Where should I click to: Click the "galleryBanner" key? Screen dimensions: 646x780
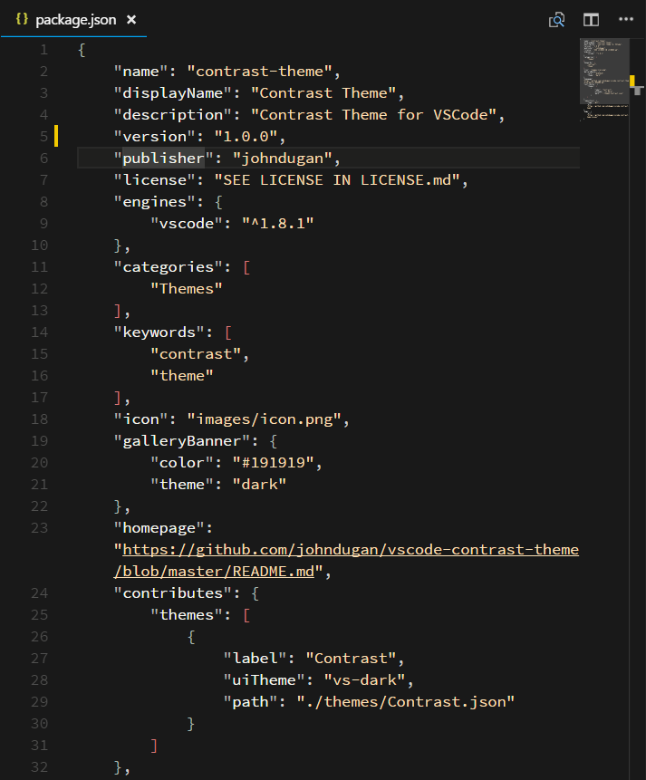(182, 441)
